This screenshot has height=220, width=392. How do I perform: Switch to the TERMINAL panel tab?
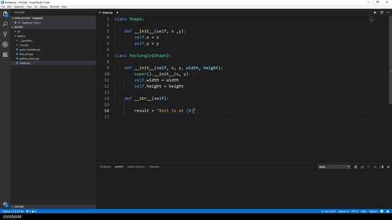(154, 167)
